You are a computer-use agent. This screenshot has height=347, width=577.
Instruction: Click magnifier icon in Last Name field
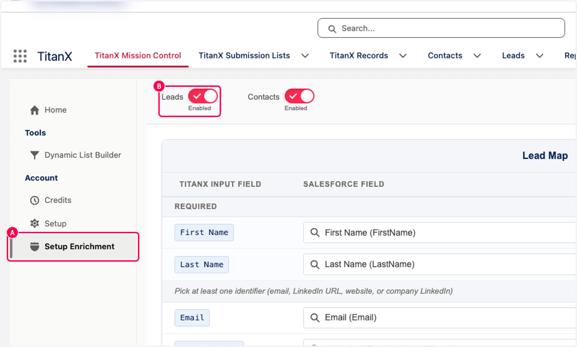click(x=315, y=264)
